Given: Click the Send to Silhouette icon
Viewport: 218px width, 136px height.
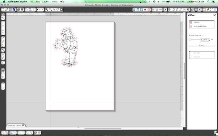Looking at the screenshot, I should (22, 10).
